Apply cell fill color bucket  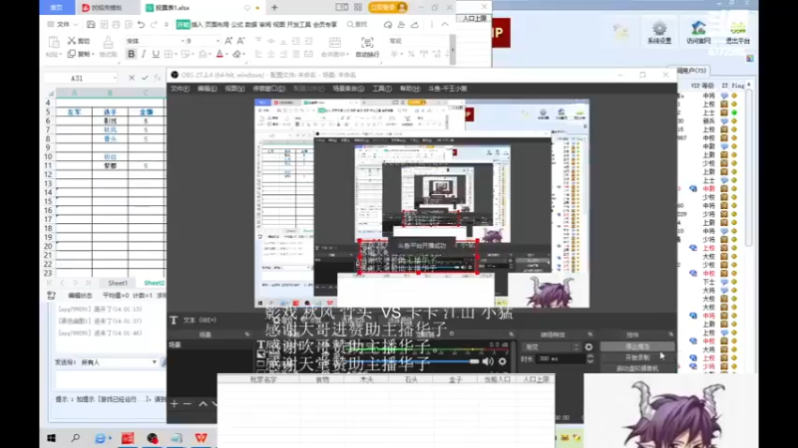pyautogui.click(x=203, y=54)
